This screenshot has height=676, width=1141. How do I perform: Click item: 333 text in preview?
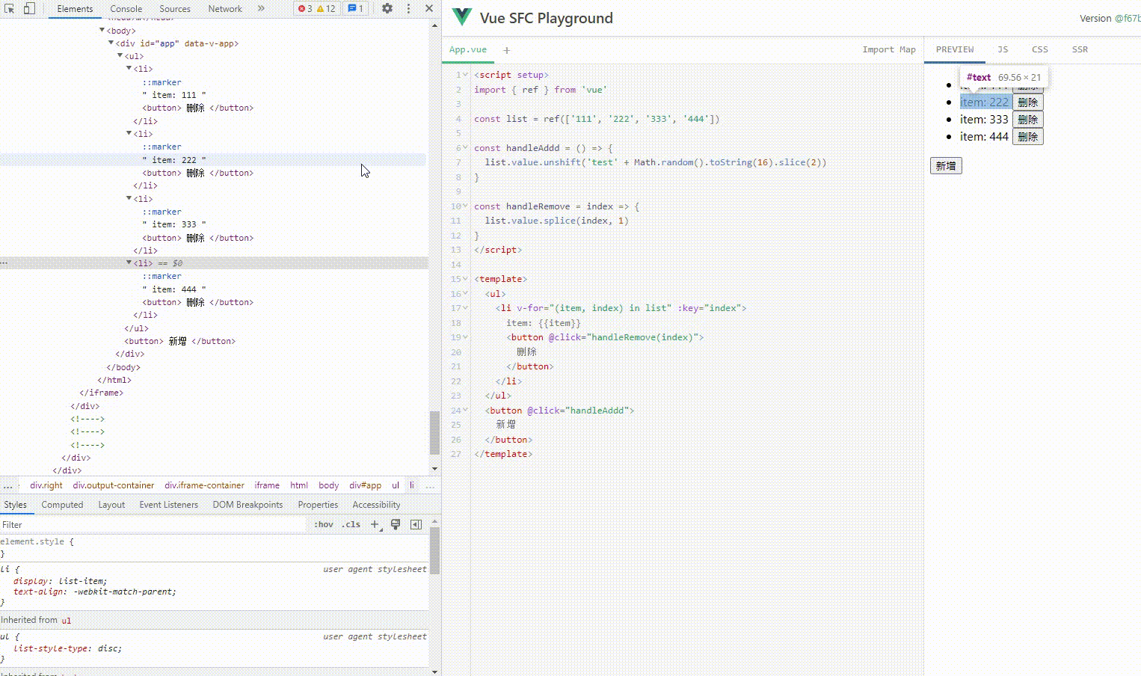(984, 120)
